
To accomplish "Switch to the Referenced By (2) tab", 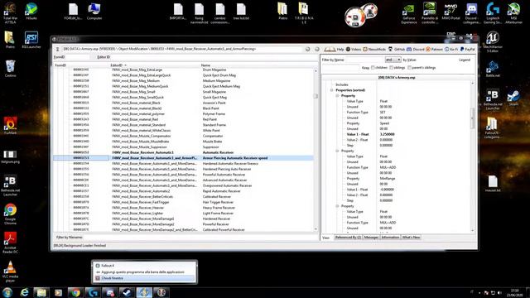I will coord(348,238).
